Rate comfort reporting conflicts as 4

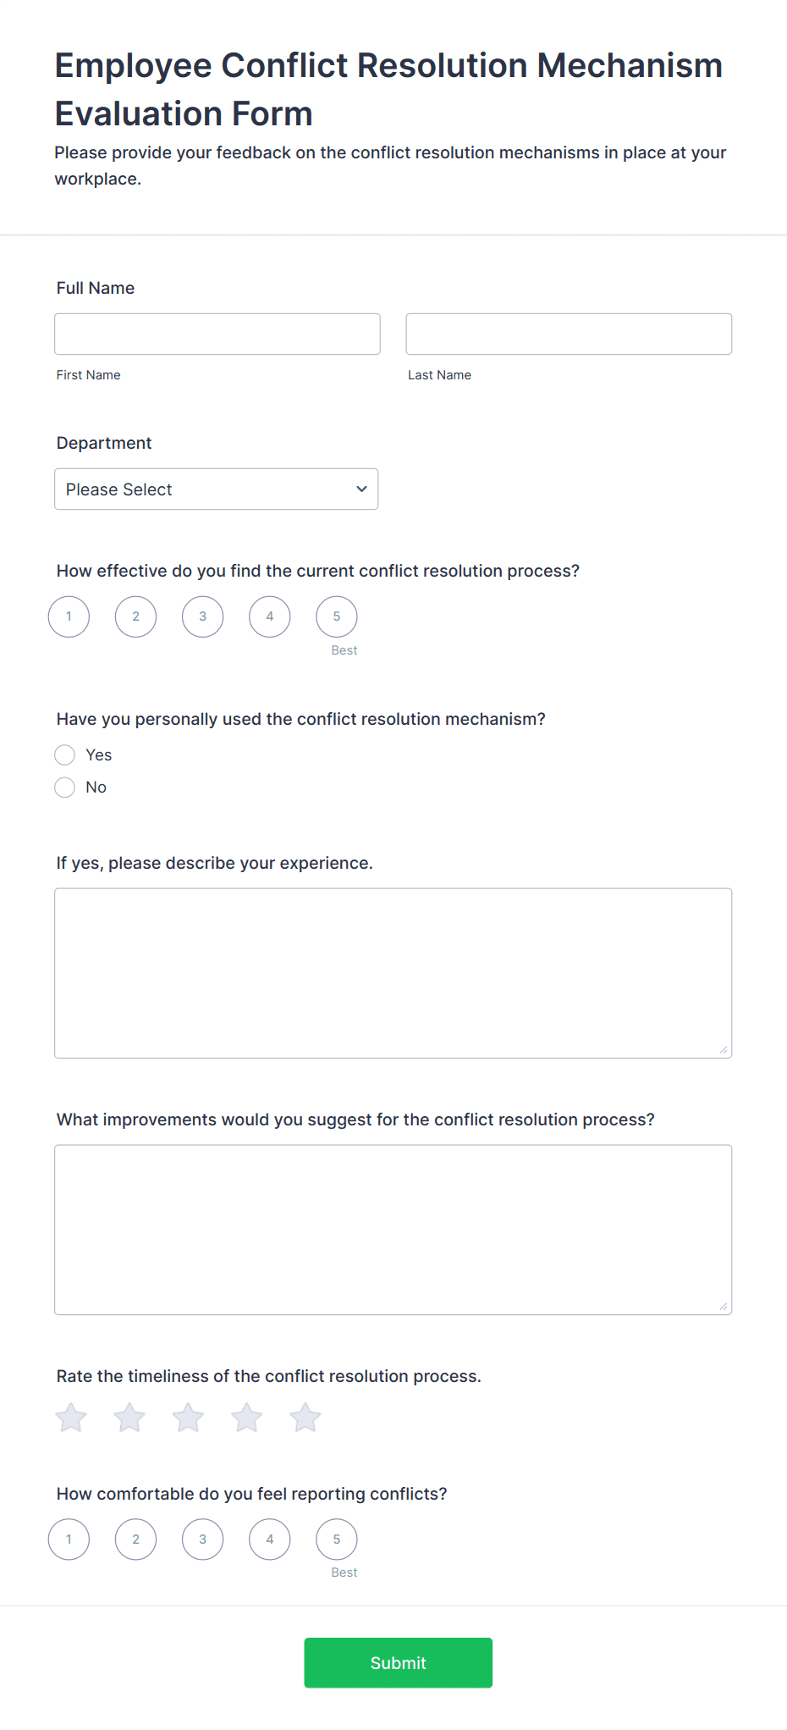point(269,1539)
